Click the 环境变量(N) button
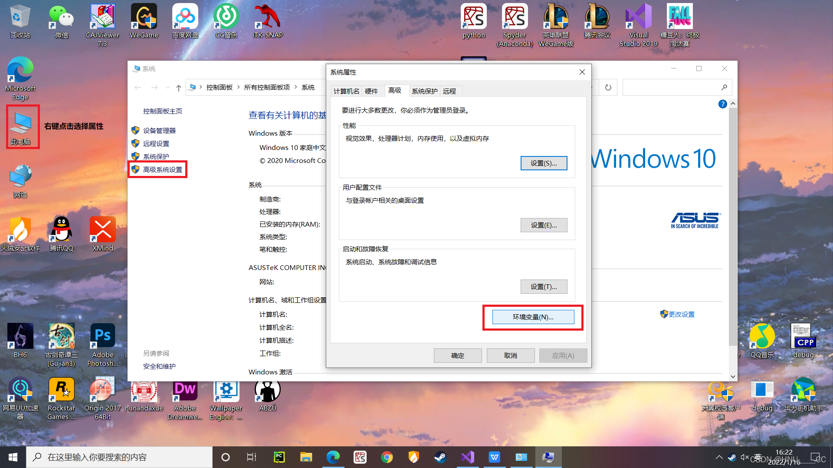This screenshot has width=833, height=468. [x=533, y=317]
